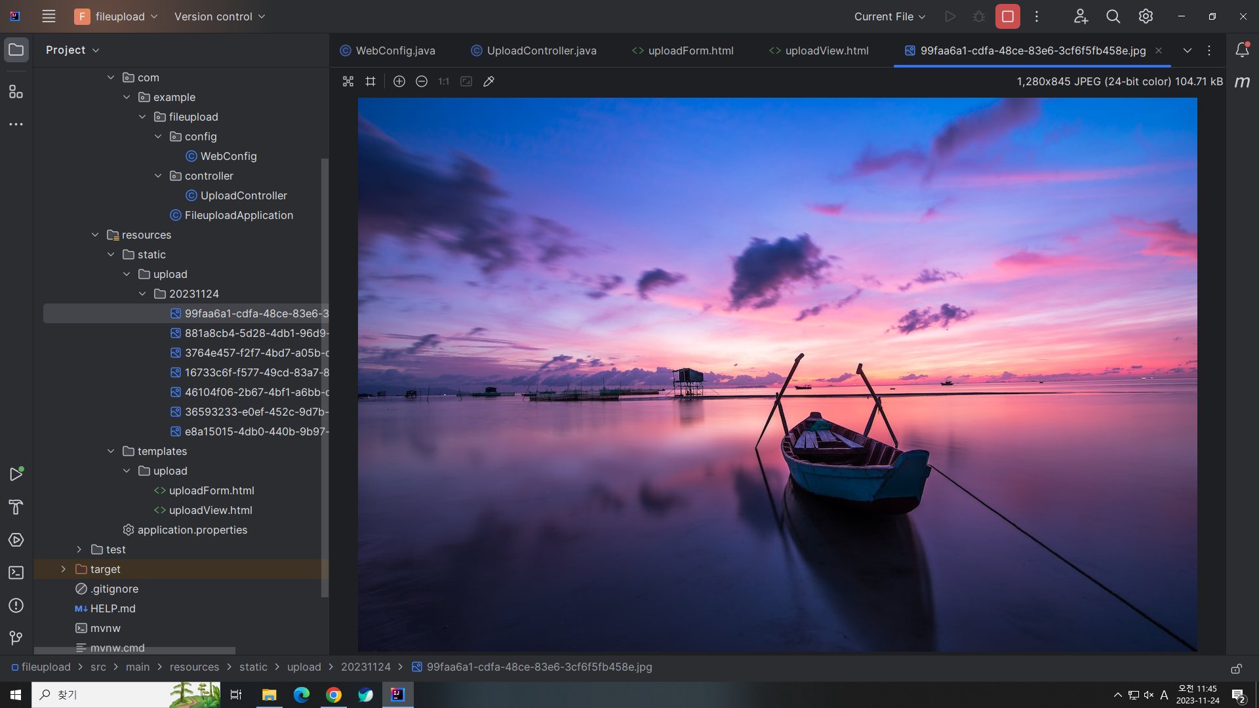This screenshot has height=708, width=1259.
Task: Toggle the read-only lock icon in the status bar
Action: pyautogui.click(x=1236, y=669)
